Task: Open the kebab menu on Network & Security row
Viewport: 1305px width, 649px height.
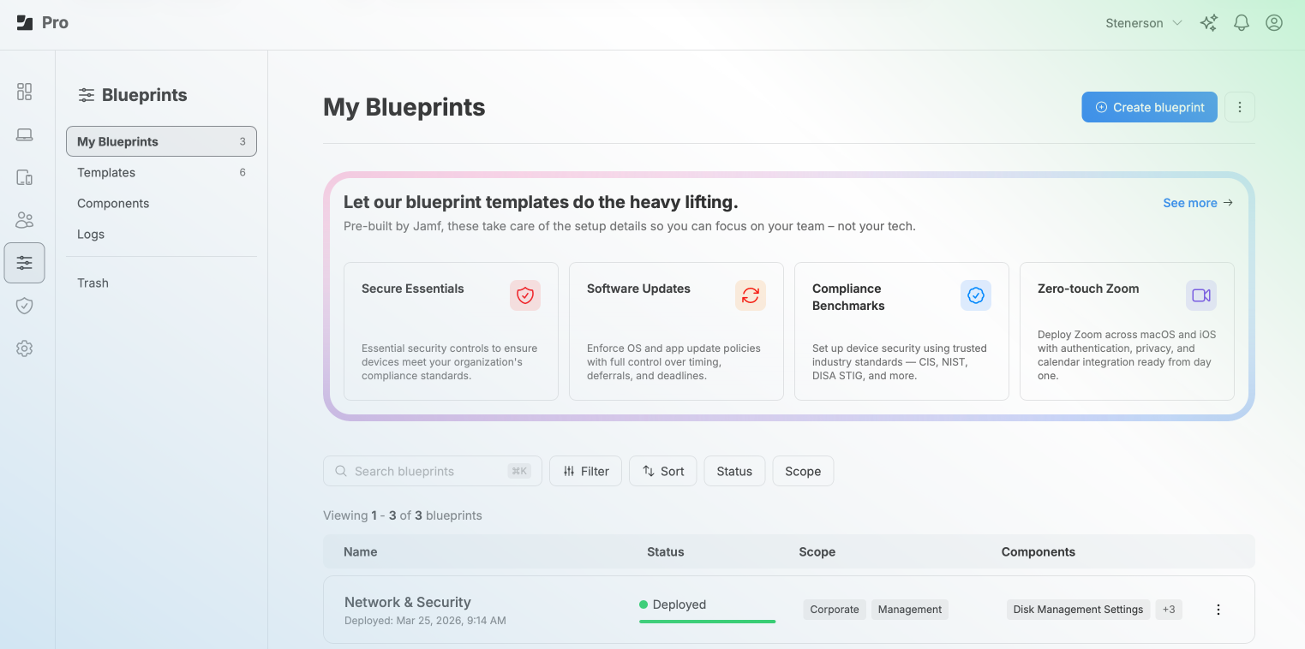Action: [1218, 609]
